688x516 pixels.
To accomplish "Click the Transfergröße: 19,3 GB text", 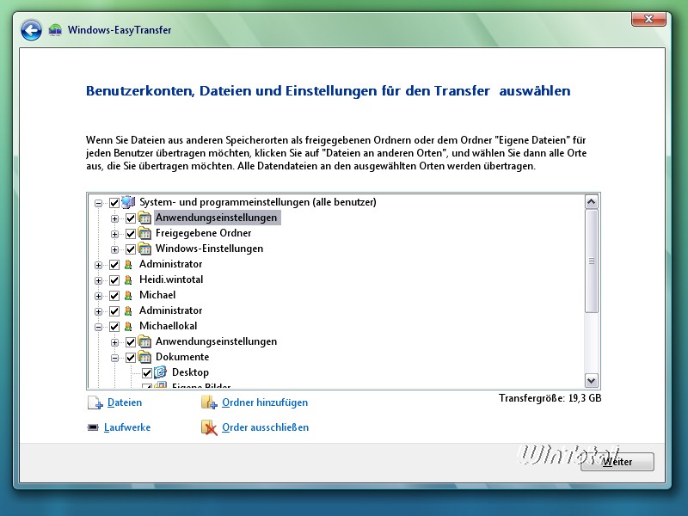I will coord(550,398).
